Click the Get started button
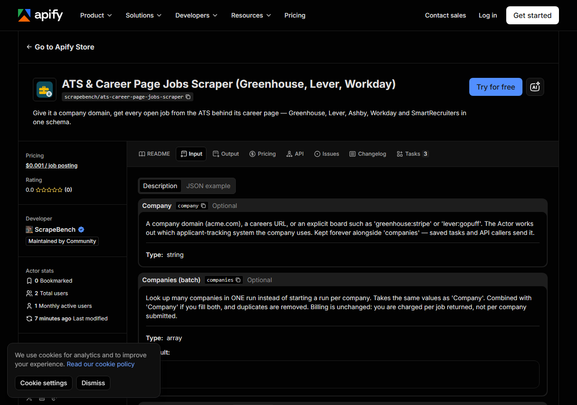577x405 pixels. coord(532,15)
